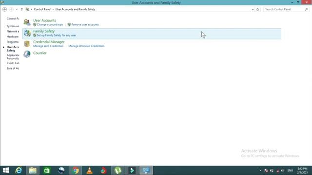This screenshot has height=175, width=312.
Task: Go back using the Back arrow
Action: pyautogui.click(x=4, y=9)
